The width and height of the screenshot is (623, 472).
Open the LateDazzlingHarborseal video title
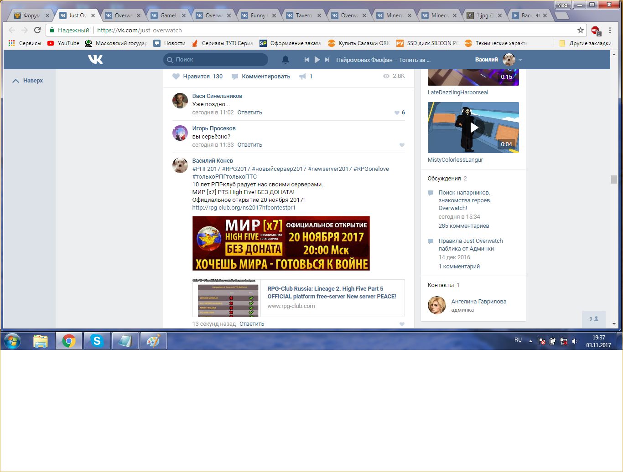pos(457,92)
